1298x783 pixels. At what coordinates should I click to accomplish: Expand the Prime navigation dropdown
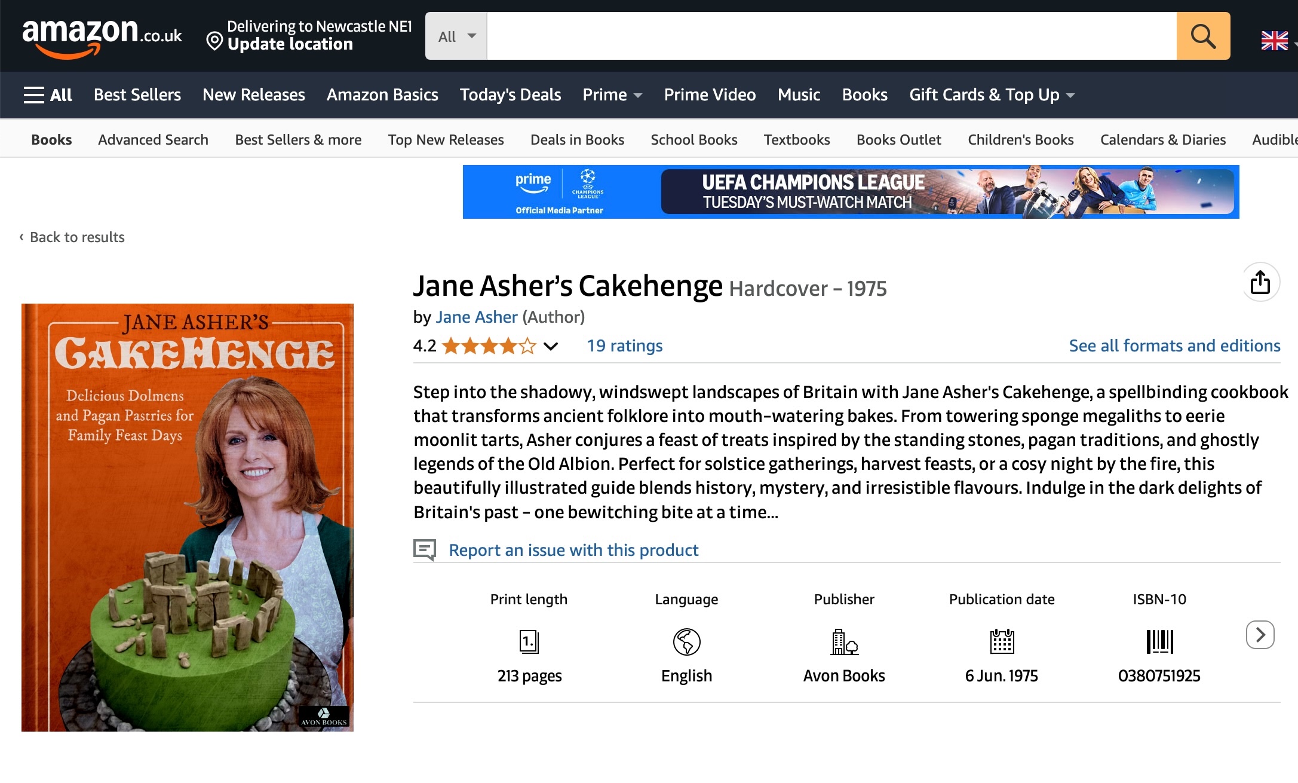[x=612, y=95]
